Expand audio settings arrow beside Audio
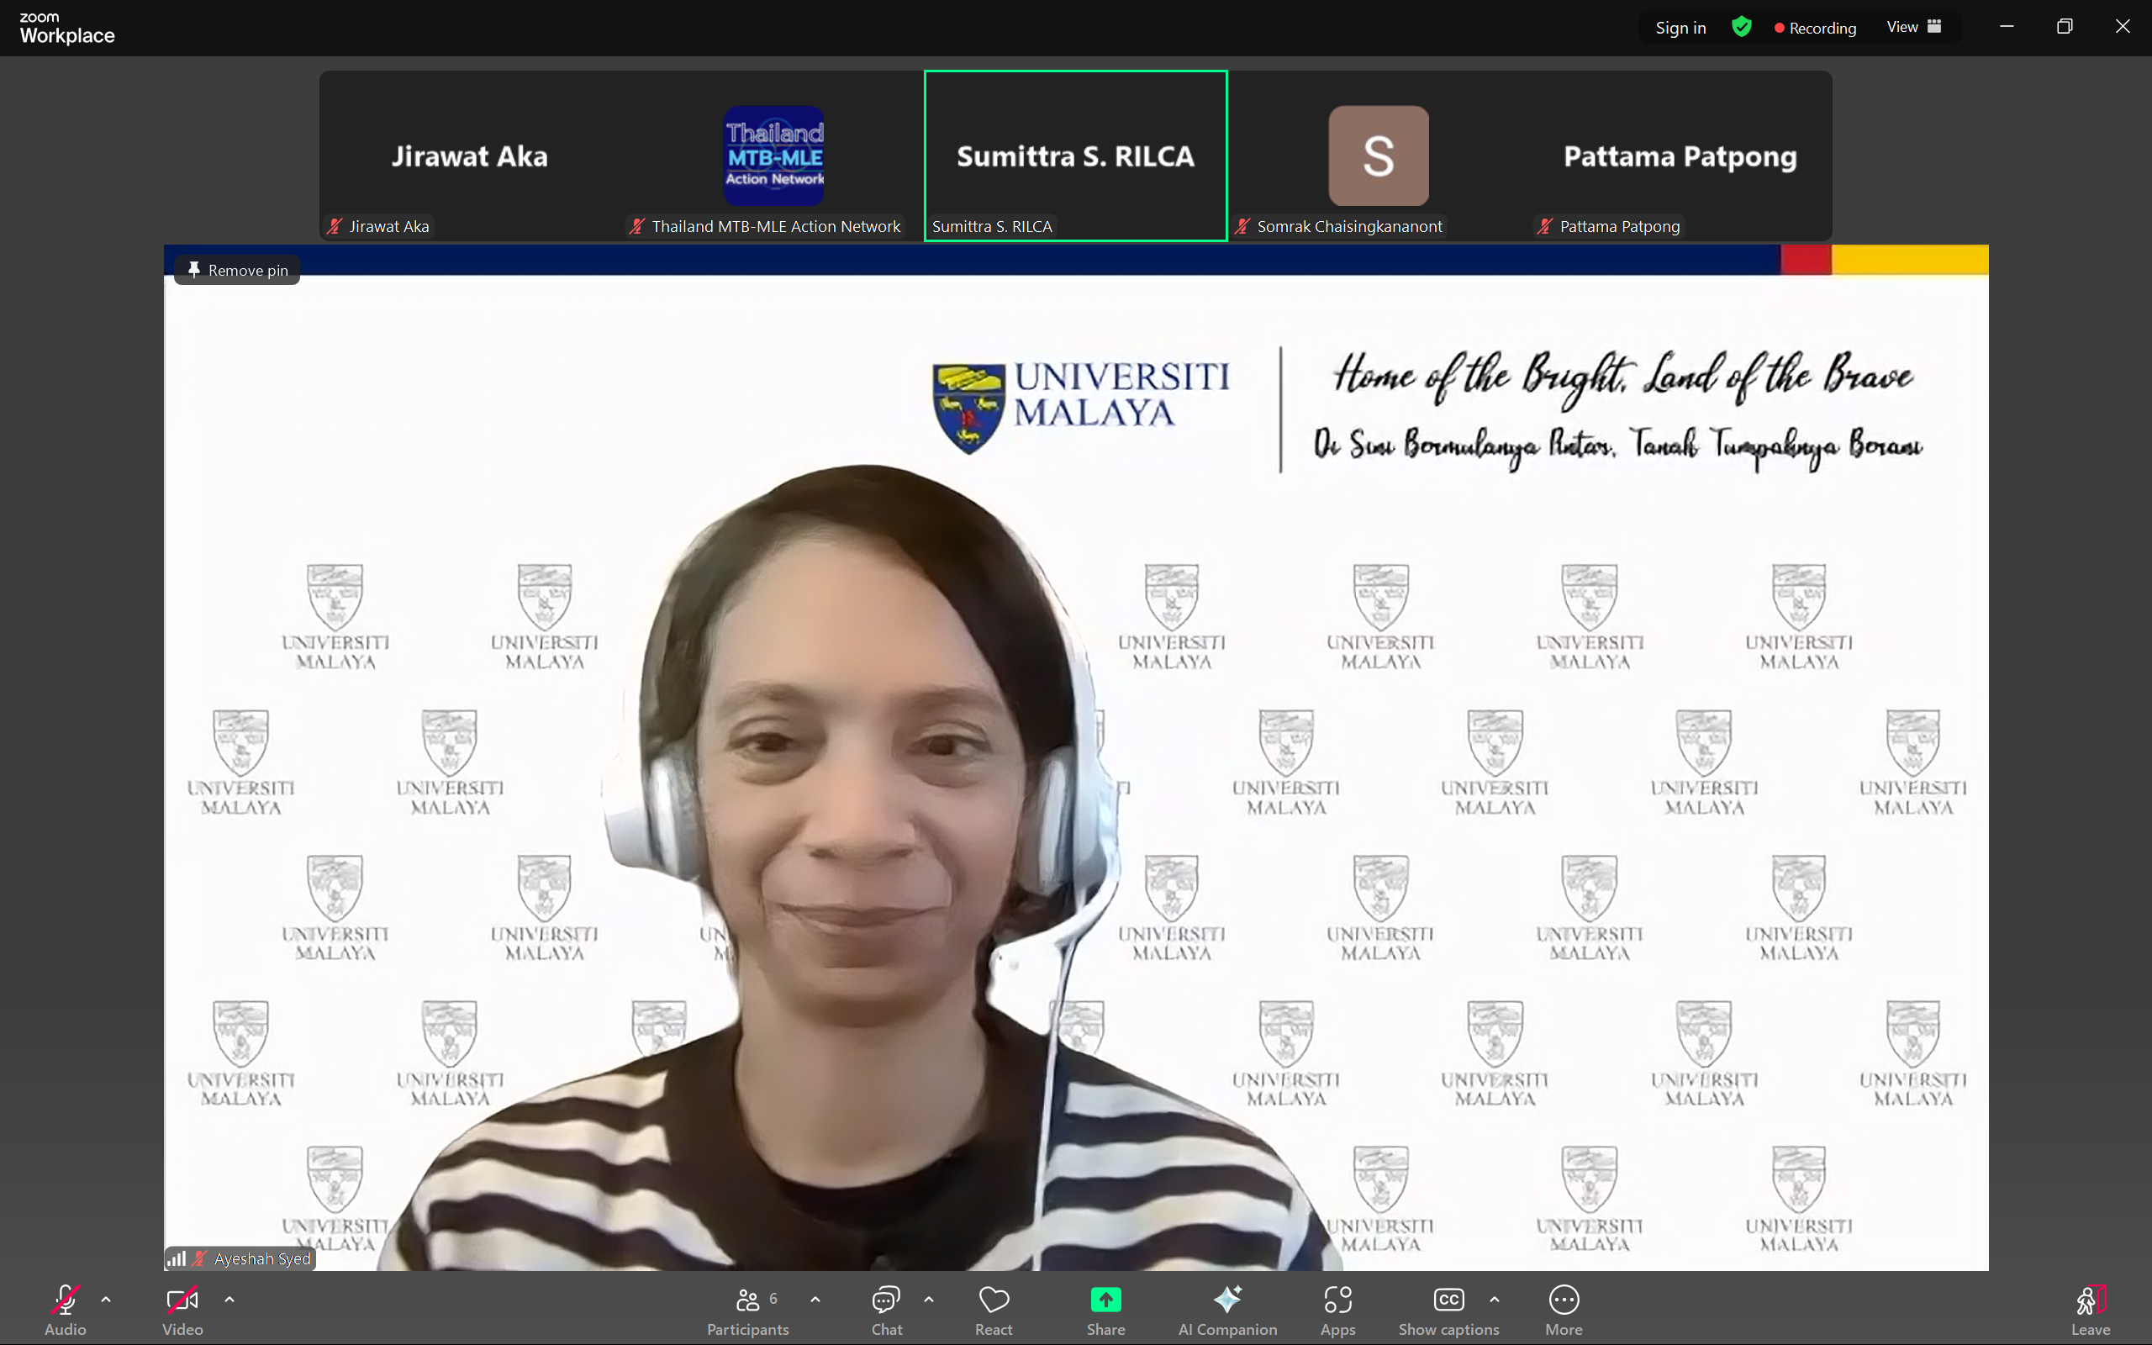This screenshot has height=1345, width=2152. tap(106, 1300)
